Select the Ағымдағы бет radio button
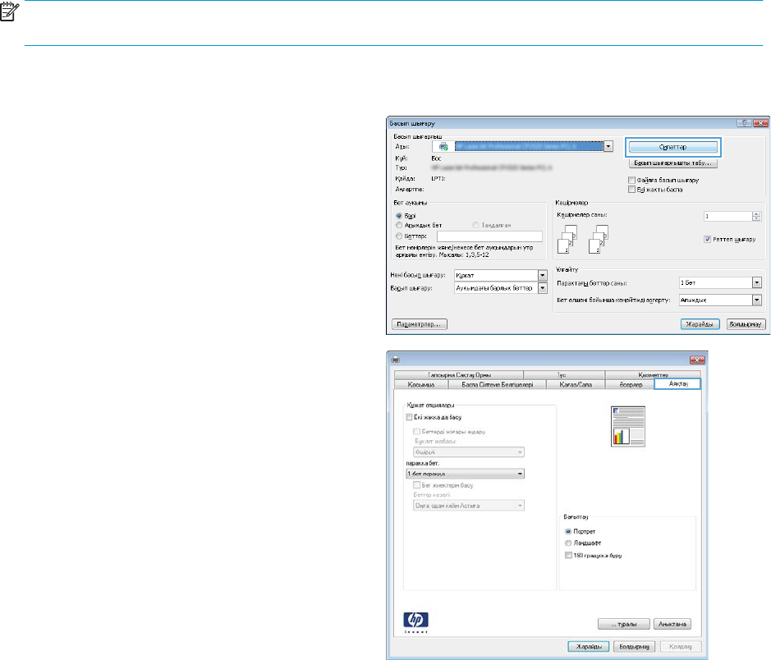Viewport: 771px width, 660px height. [399, 225]
